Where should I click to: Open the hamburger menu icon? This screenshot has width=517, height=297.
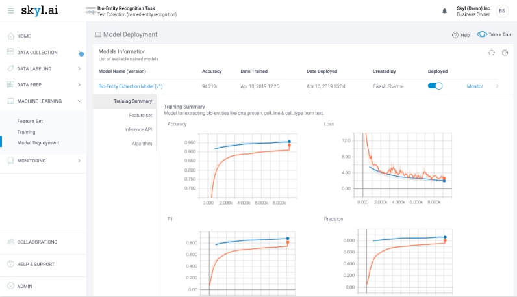tap(10, 11)
